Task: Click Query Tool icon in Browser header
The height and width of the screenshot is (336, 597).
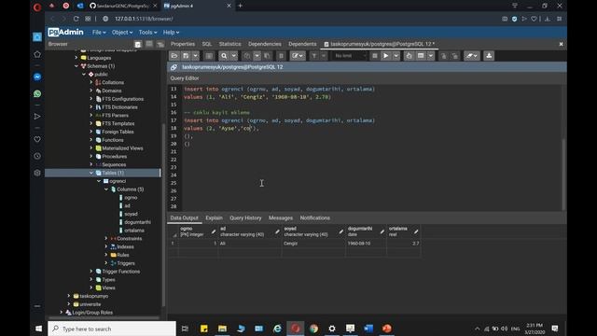Action: 138,44
